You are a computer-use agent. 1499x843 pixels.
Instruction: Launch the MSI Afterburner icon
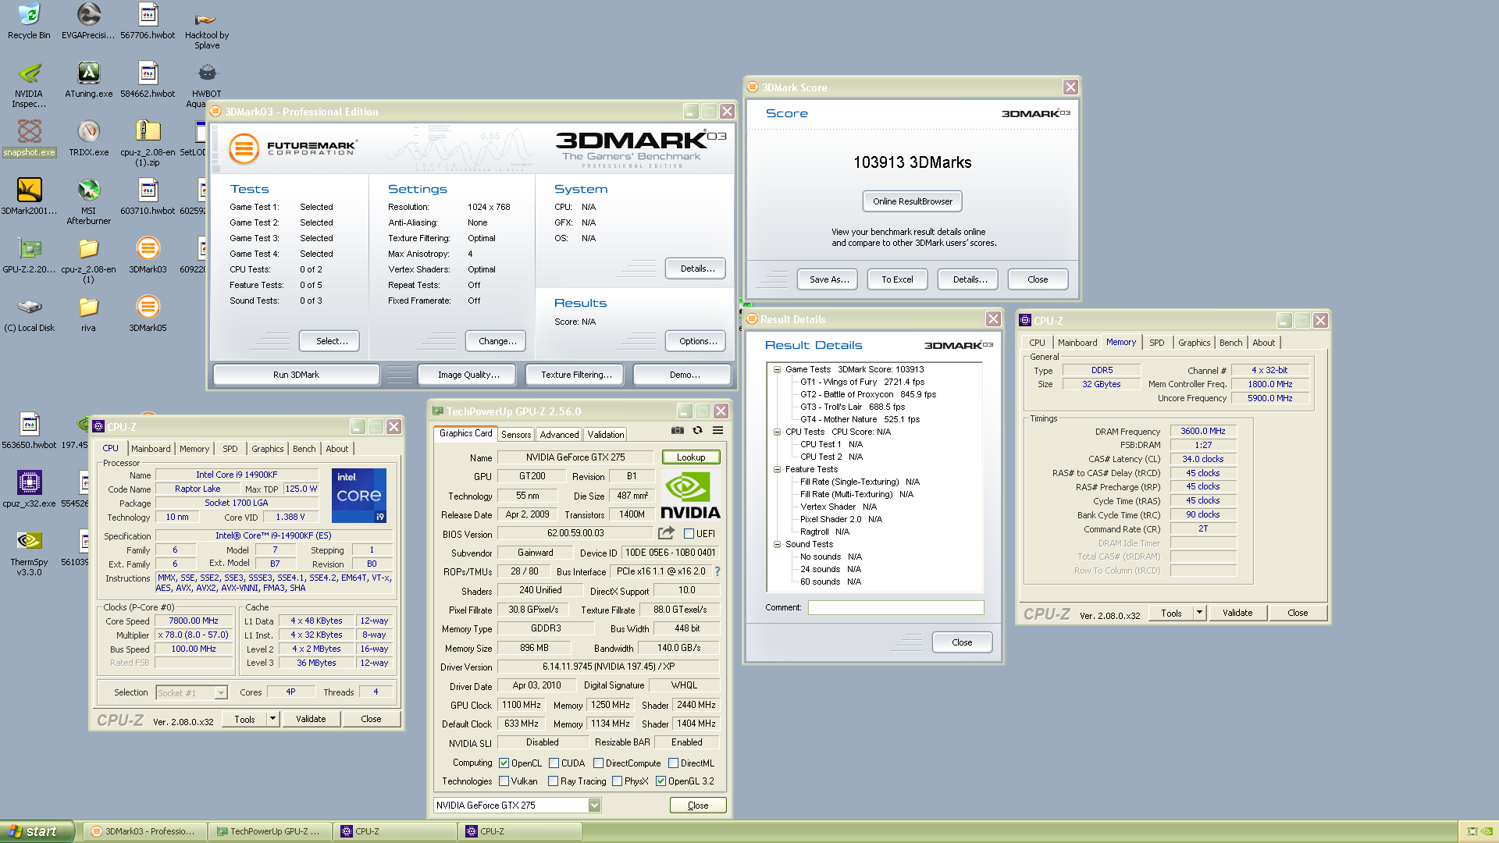[88, 201]
